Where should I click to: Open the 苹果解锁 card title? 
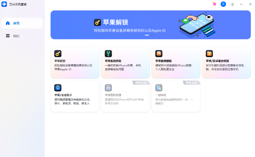coord(60,61)
